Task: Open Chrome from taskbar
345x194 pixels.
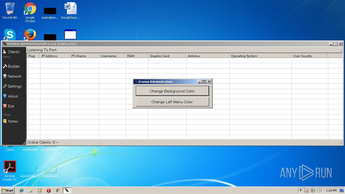Action: pyautogui.click(x=58, y=190)
